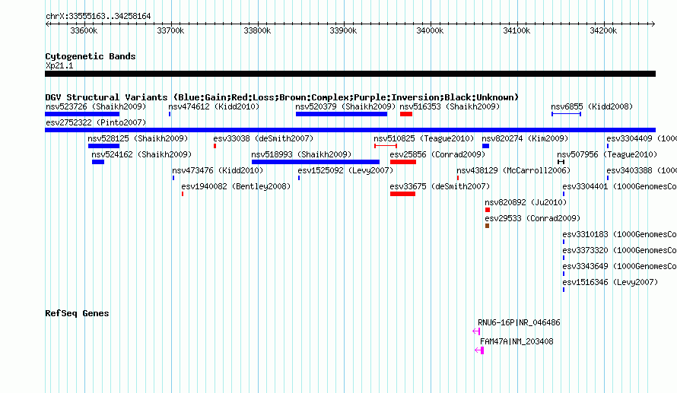This screenshot has width=677, height=393.
Task: Click the small red marker below esv33038
Action: (215, 146)
